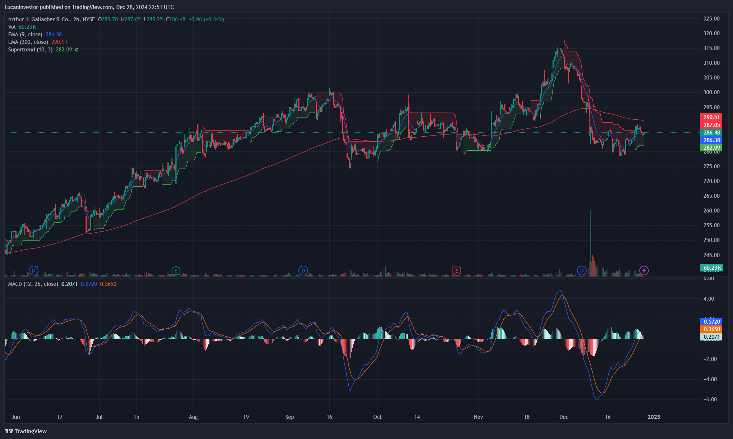733x439 pixels.
Task: Click the dividend marker in early September
Action: click(x=303, y=270)
